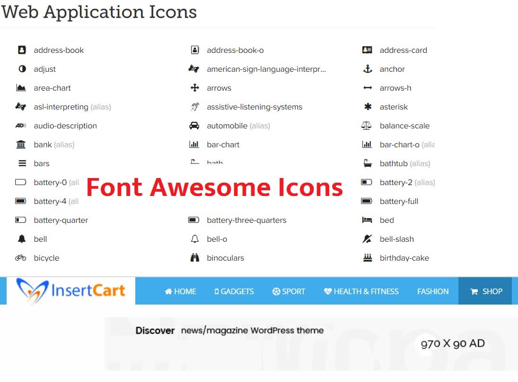
Task: Click the assistive-listening-systems ear icon
Action: click(x=195, y=107)
